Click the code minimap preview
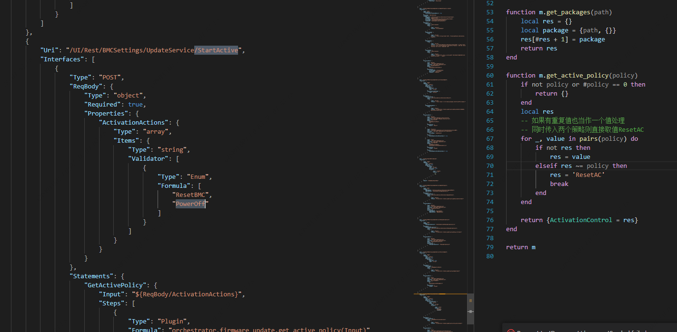Viewport: 677px width, 332px height. 438,143
